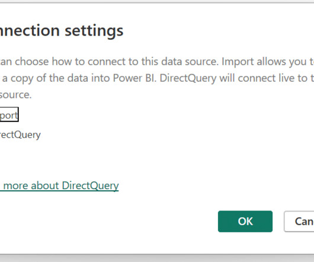The width and height of the screenshot is (314, 262).
Task: Open the learn more about DirectQuery link
Action: click(x=59, y=186)
